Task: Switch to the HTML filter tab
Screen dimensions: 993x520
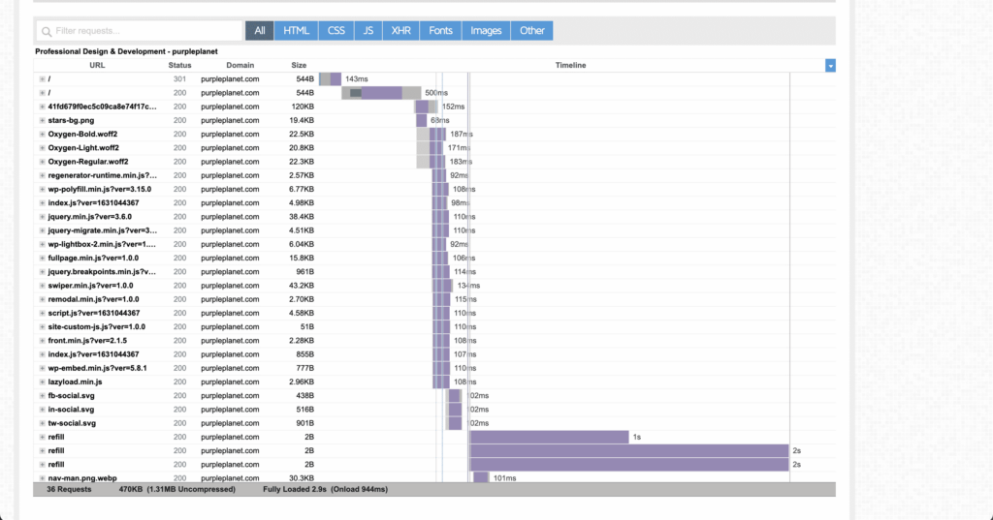Action: click(x=296, y=31)
